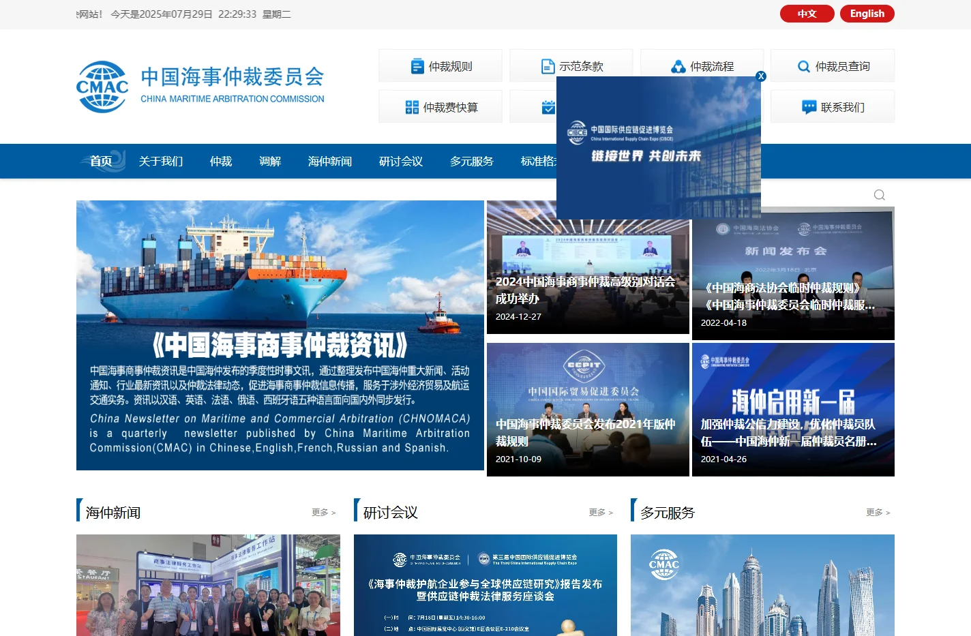Click the 示范条款 page icon
The width and height of the screenshot is (971, 636).
click(x=548, y=66)
